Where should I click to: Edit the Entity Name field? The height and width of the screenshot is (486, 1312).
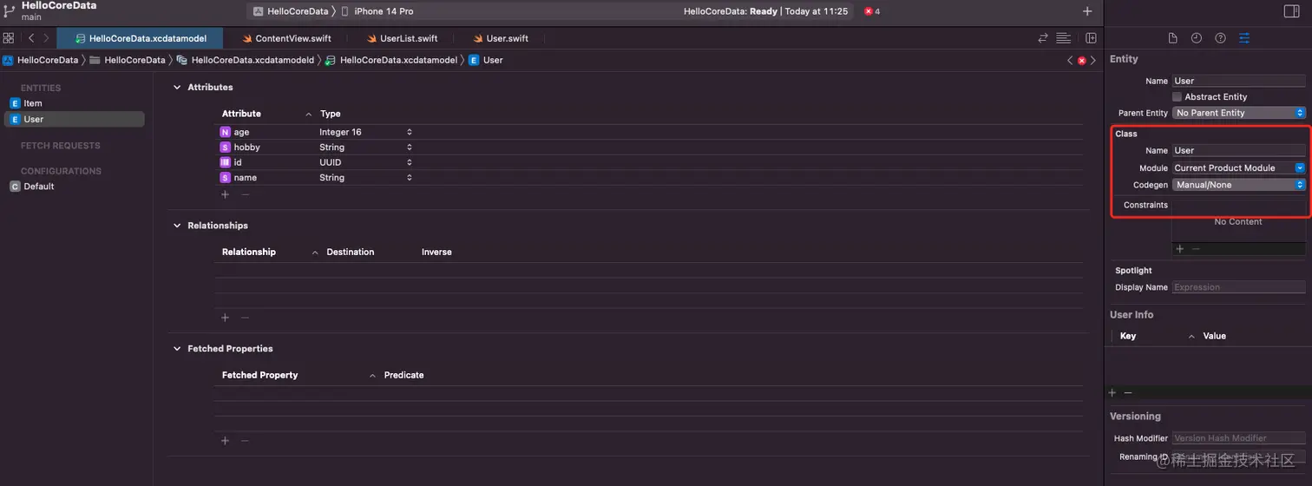(x=1238, y=81)
